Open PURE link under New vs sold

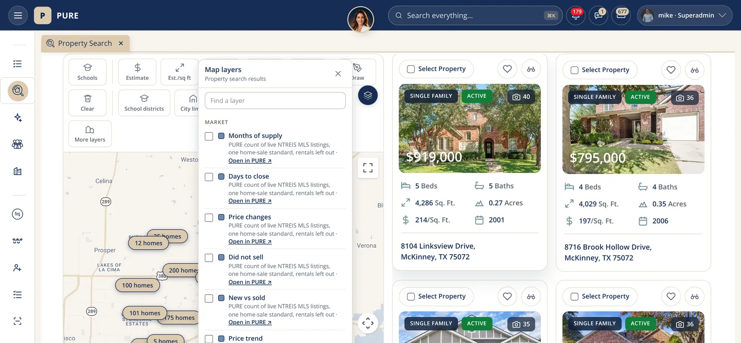(x=250, y=322)
